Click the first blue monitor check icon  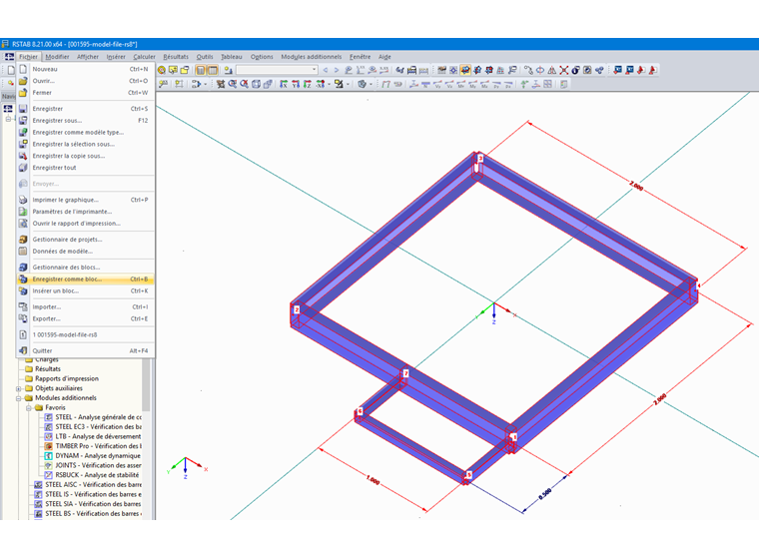[617, 70]
